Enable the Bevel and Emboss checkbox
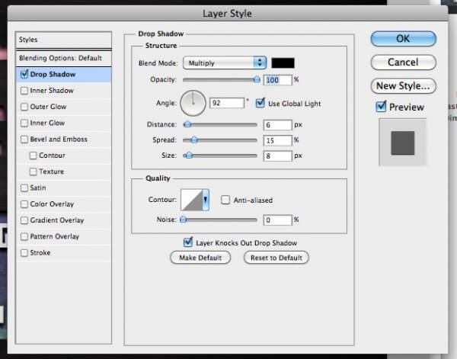This screenshot has height=359, width=457. (24, 139)
